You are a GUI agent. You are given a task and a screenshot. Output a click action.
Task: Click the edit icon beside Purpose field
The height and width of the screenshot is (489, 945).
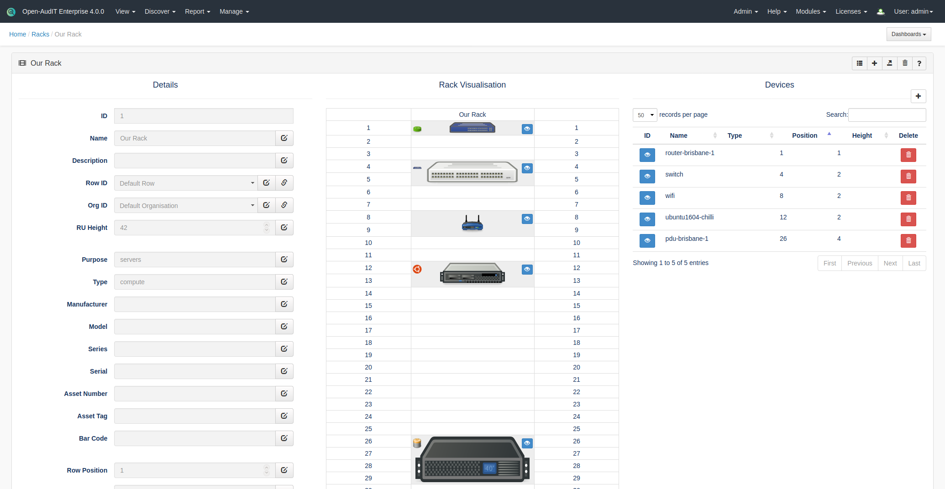284,260
